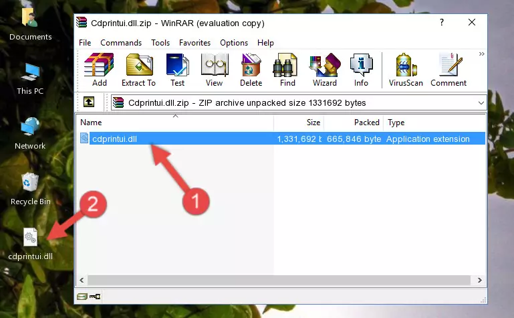Open the File menu
Screen dimensions: 514x318
click(85, 43)
